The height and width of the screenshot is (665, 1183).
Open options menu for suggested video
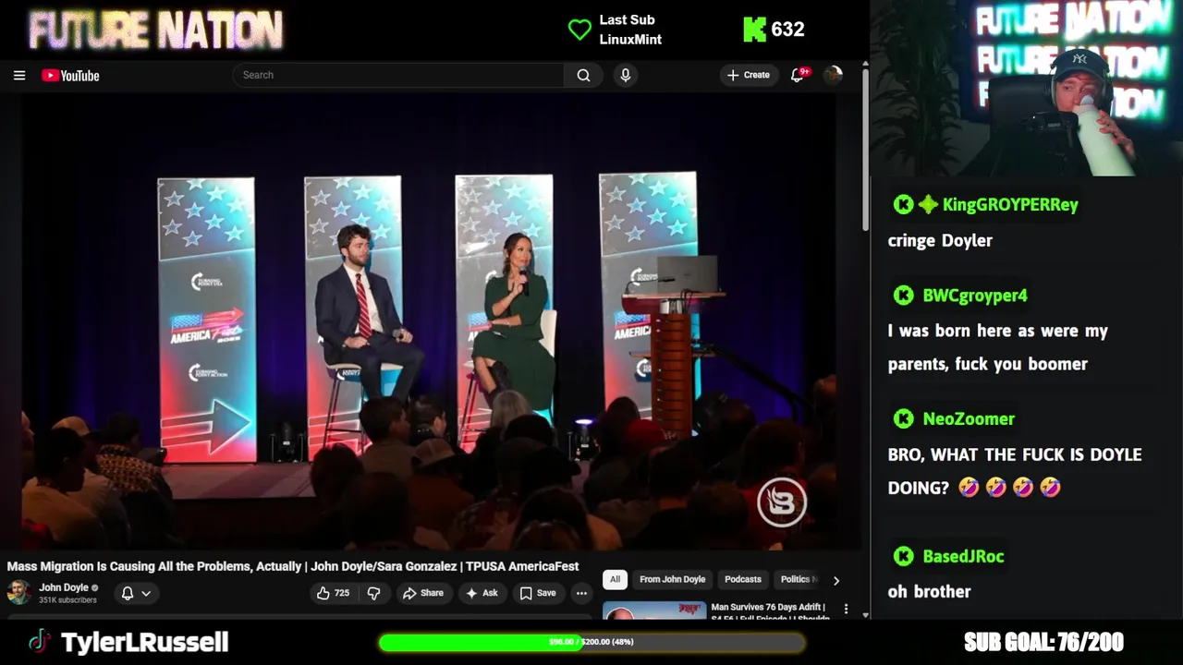[x=846, y=610]
